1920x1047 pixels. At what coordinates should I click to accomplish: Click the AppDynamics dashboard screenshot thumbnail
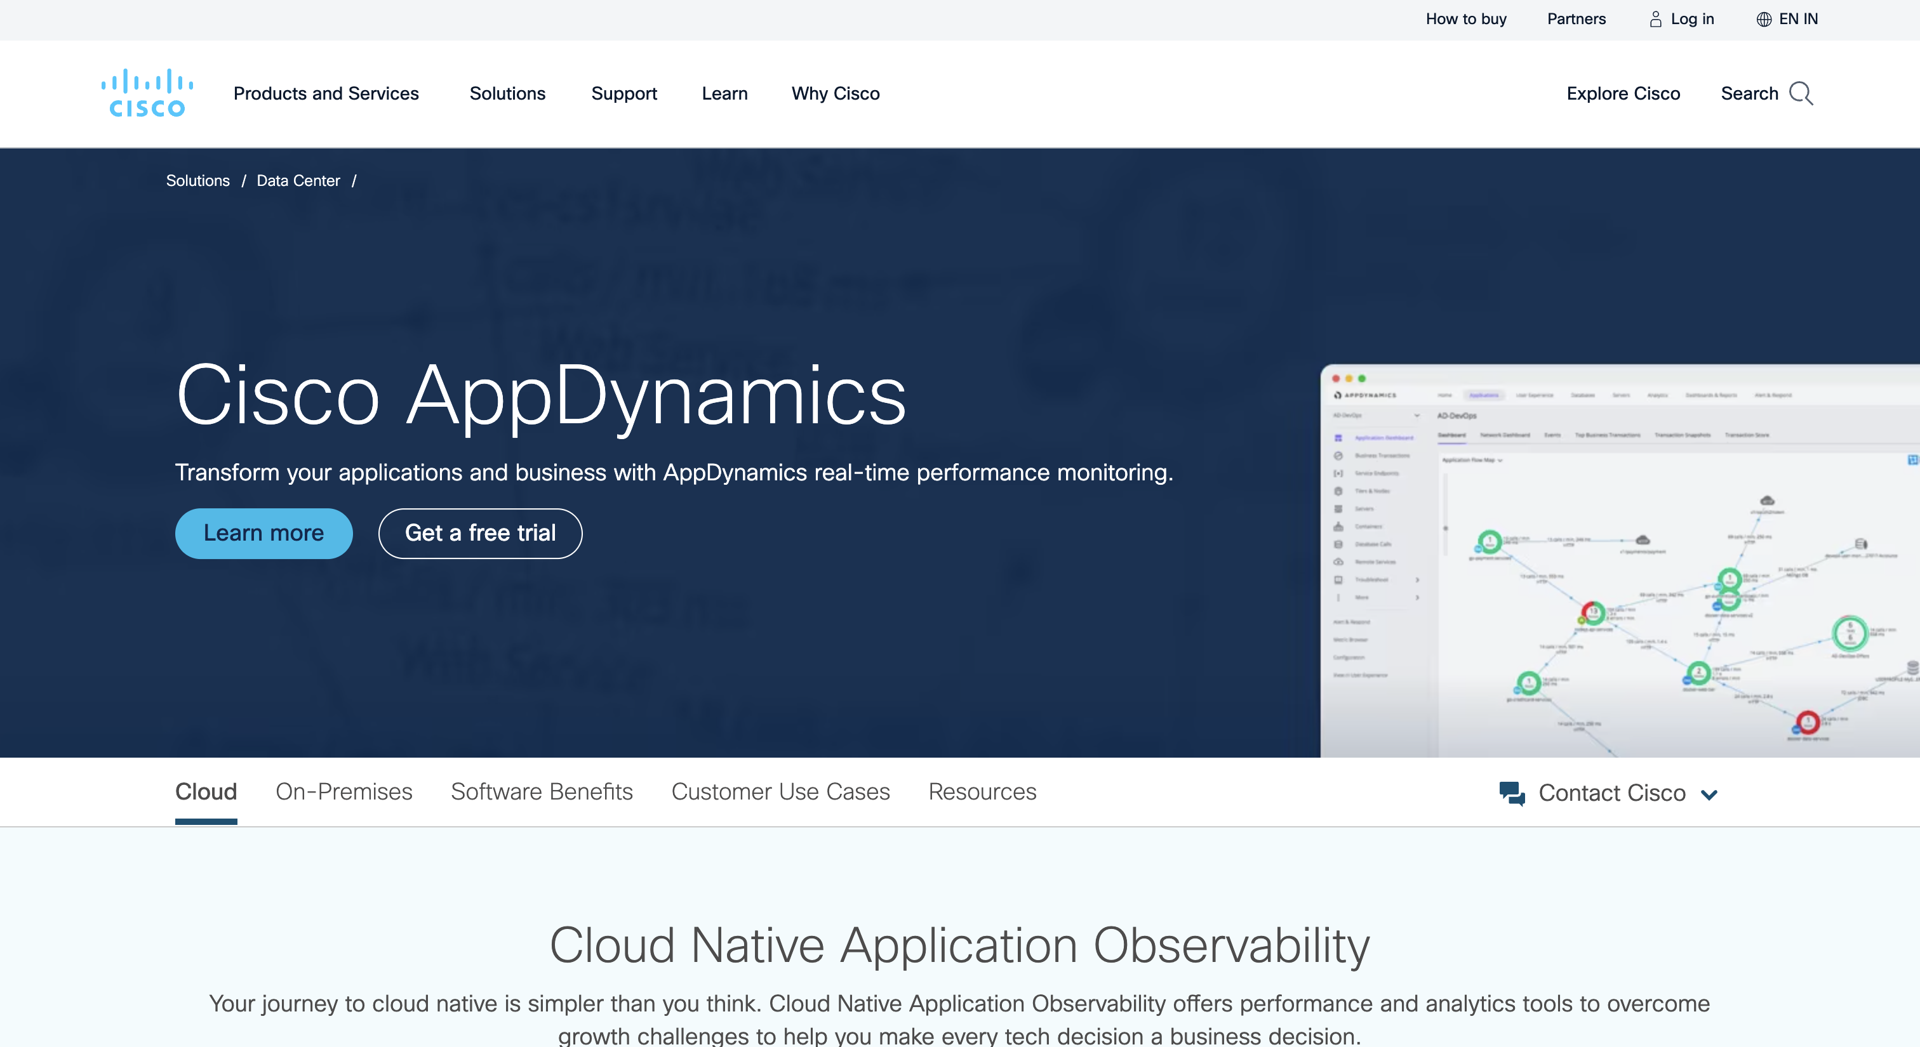tap(1619, 560)
